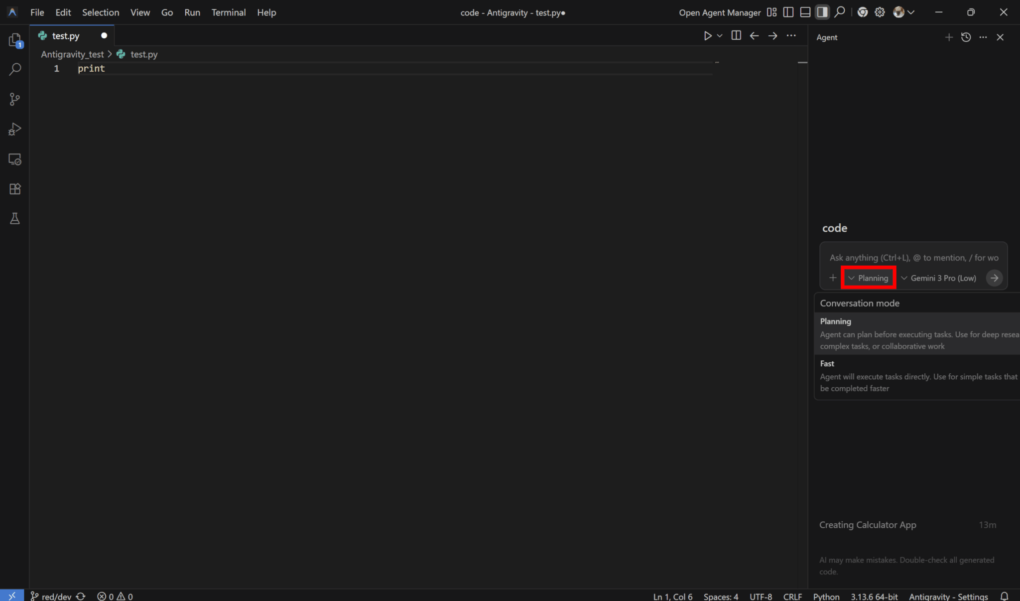This screenshot has height=601, width=1020.
Task: Expand run button dropdown arrow
Action: (x=720, y=36)
